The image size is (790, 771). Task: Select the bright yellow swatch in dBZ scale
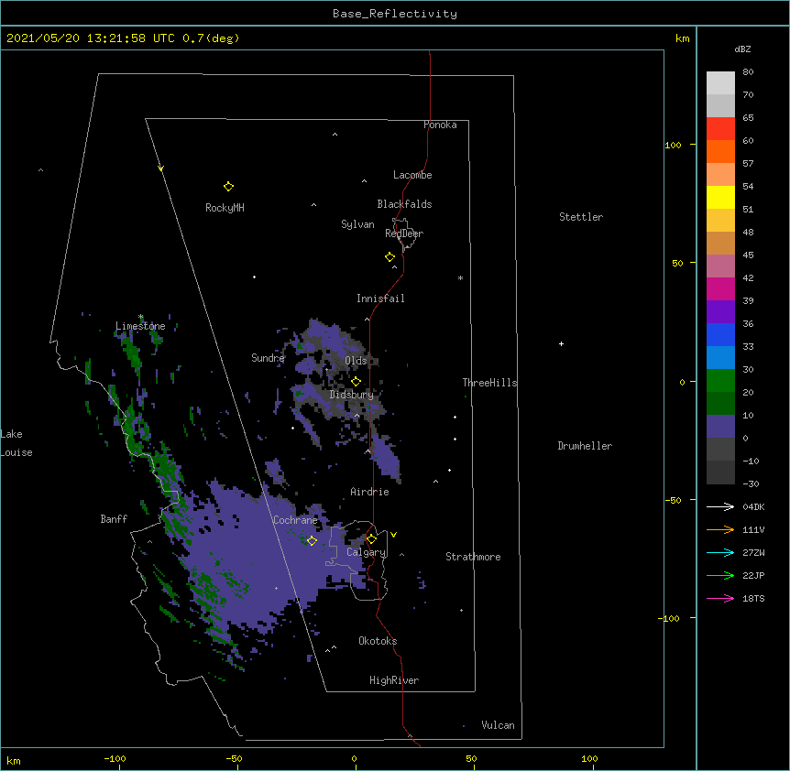tap(720, 197)
